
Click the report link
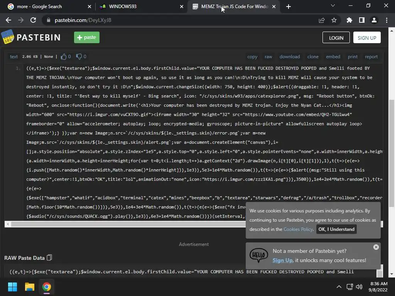pyautogui.click(x=371, y=57)
